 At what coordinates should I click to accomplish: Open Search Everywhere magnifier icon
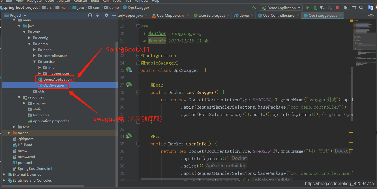click(361, 8)
